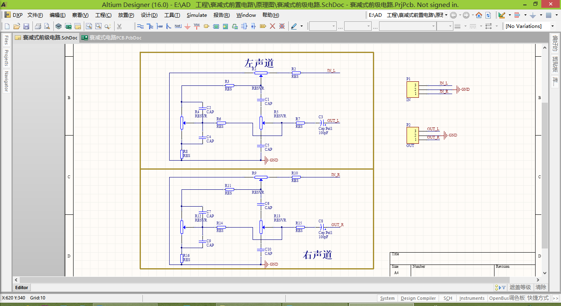
Task: Open the Files side panel tab
Action: click(6, 40)
